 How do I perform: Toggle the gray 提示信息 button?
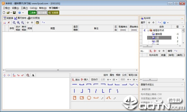tap(42, 13)
